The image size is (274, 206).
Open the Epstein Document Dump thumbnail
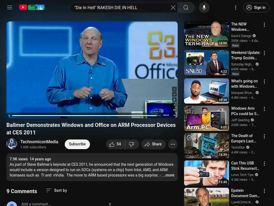pyautogui.click(x=206, y=197)
